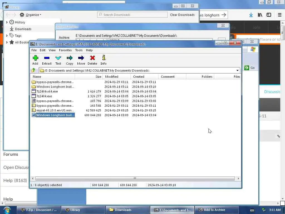
Task: Open the Favorites menu
Action: 65,50
